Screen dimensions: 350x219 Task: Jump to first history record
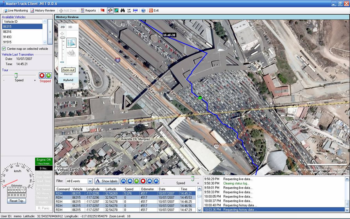point(123,181)
